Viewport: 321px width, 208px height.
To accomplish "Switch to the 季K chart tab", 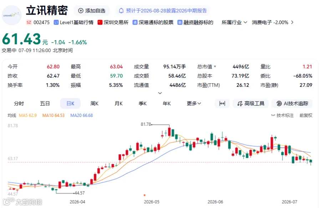I will [x=143, y=104].
